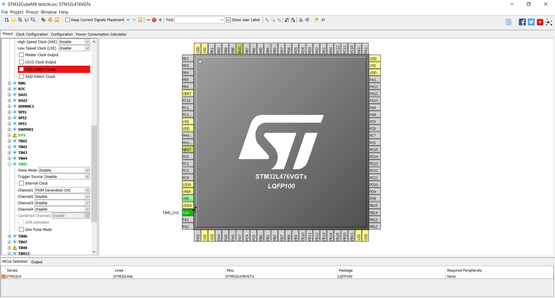Switch to the Clock Configuration tab
Screen dimensions: 555x298
click(32, 34)
